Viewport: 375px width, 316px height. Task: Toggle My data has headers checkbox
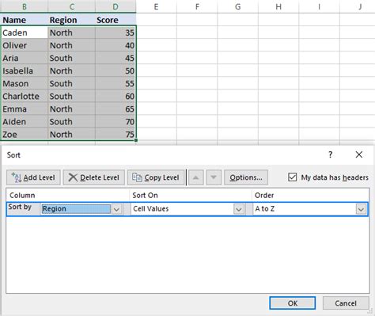pos(293,177)
